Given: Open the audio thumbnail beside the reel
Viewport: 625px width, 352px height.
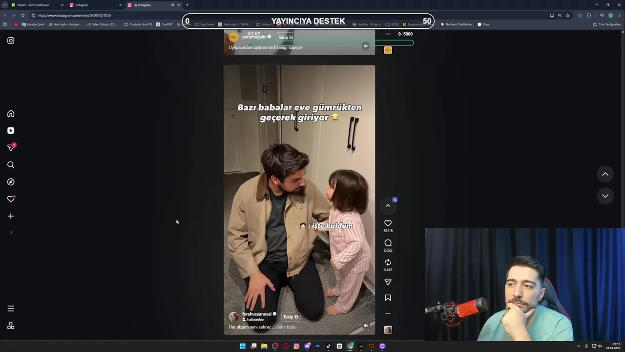Looking at the screenshot, I should [388, 330].
